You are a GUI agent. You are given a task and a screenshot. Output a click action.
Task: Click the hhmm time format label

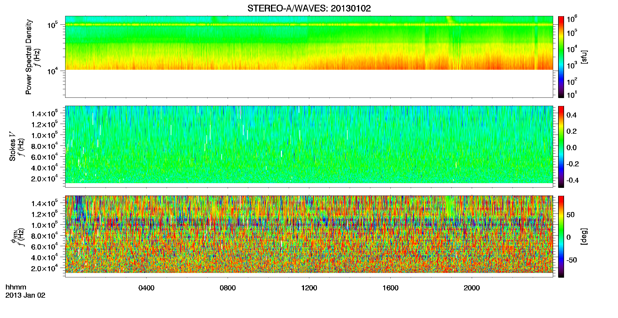click(x=16, y=287)
